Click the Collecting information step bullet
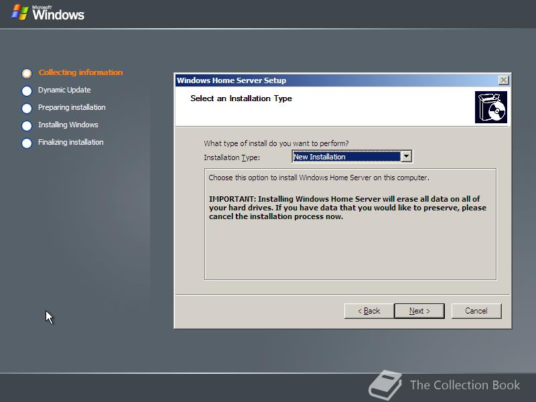 tap(27, 74)
